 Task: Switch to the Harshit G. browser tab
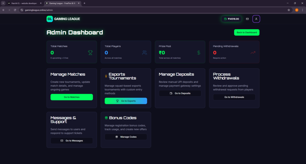click(x=25, y=3)
